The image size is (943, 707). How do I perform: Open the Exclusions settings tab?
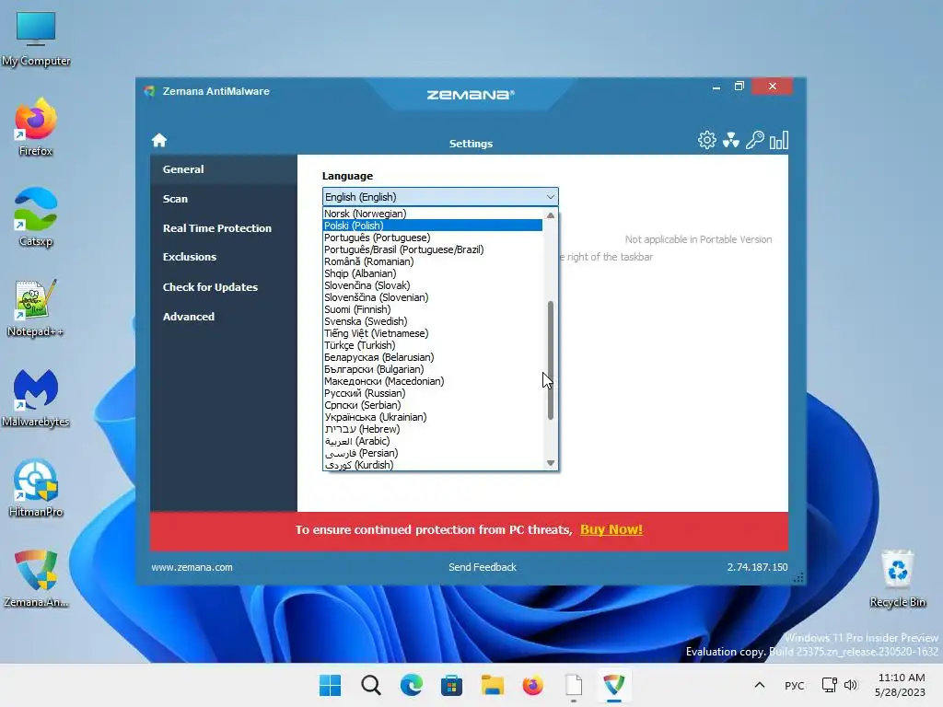point(223,258)
